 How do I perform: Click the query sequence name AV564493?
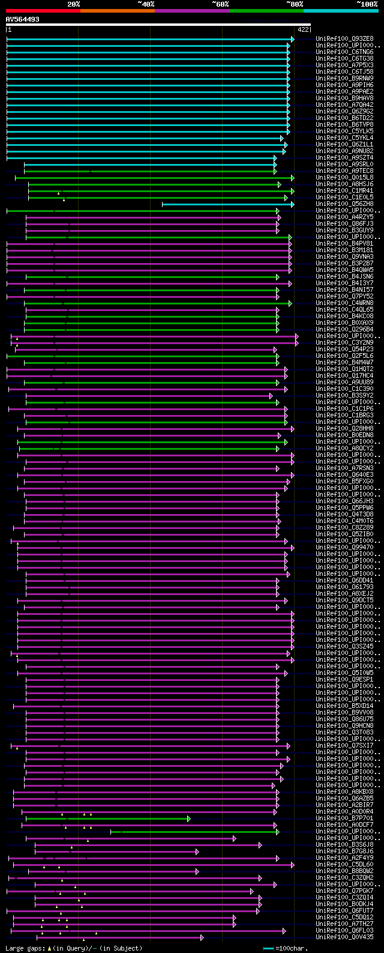23,19
